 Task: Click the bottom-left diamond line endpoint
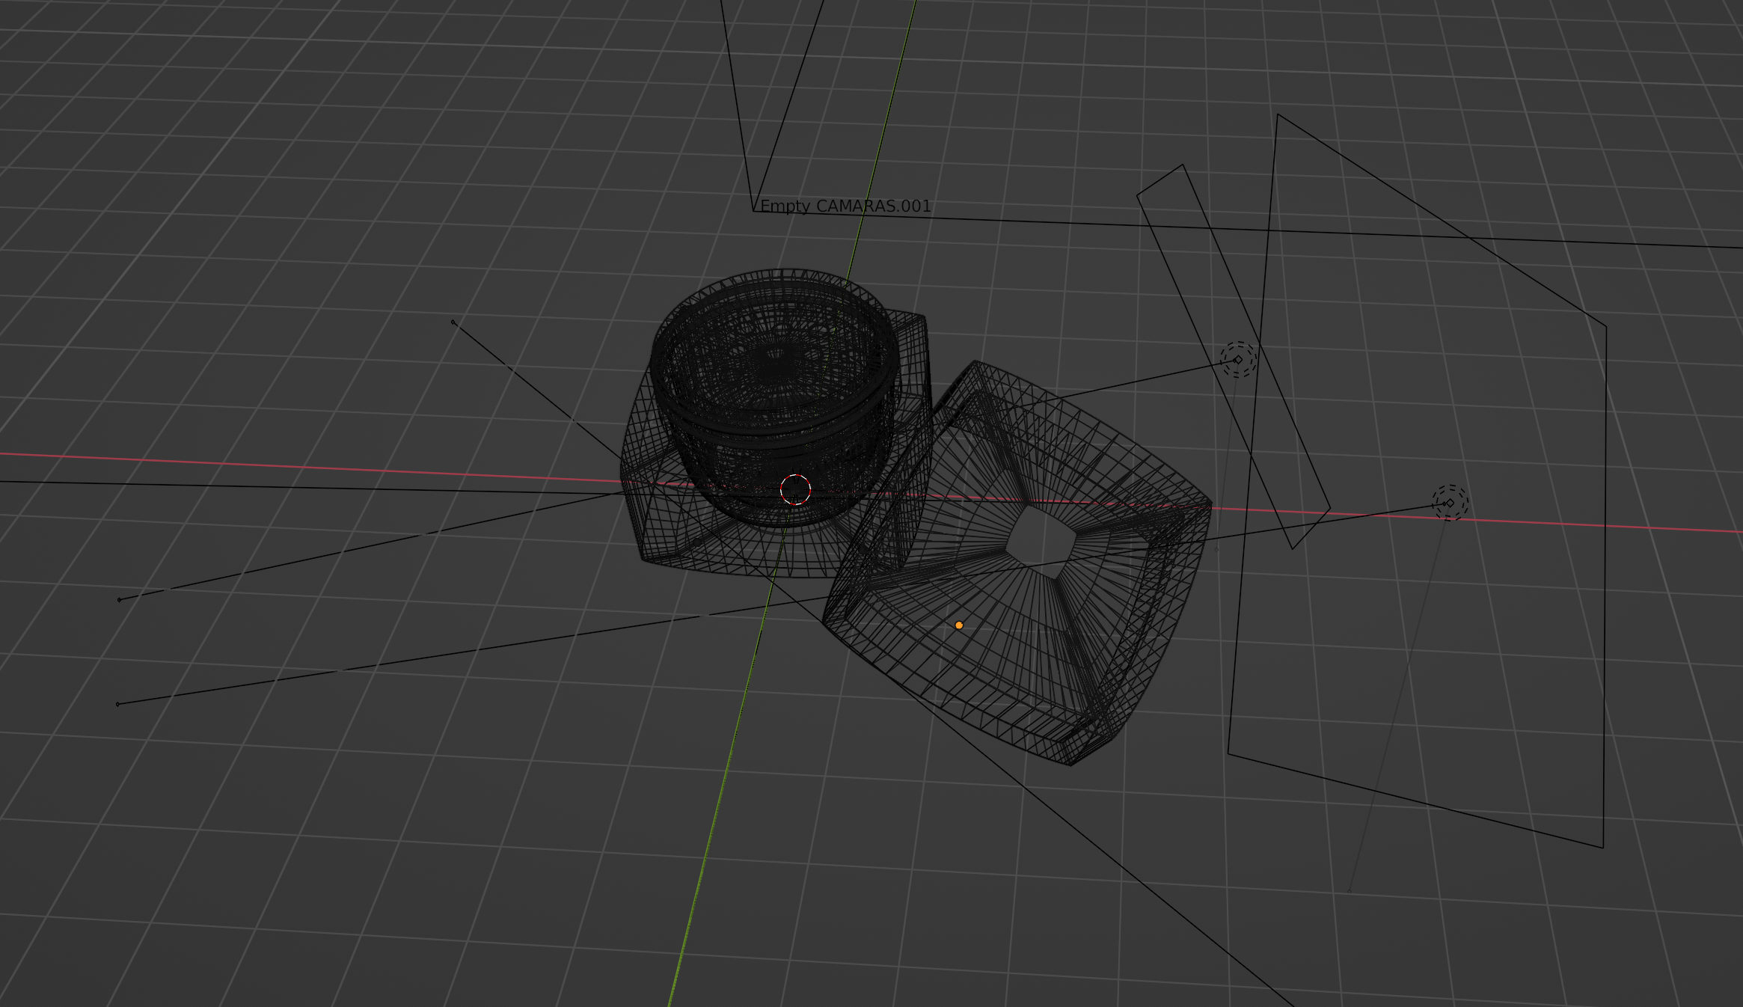click(x=117, y=704)
